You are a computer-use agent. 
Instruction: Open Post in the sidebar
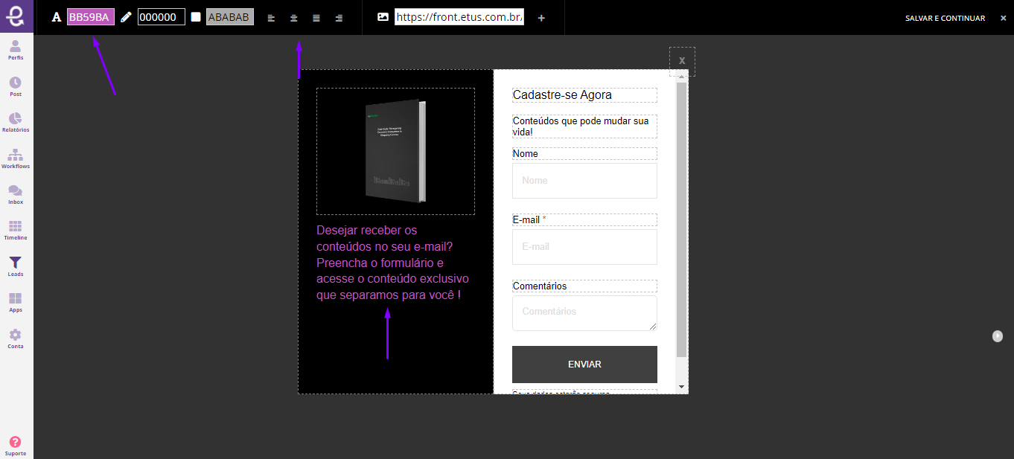pos(16,86)
